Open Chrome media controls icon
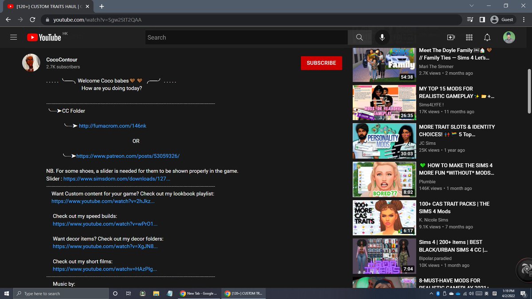The height and width of the screenshot is (299, 532). (470, 19)
